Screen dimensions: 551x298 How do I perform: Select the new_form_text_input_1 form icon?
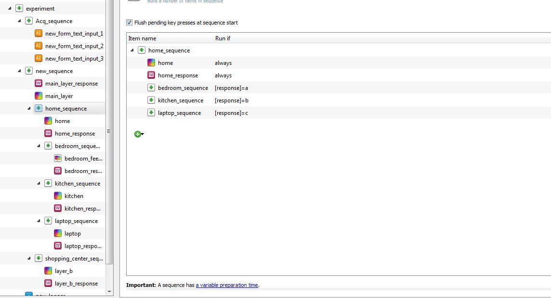click(x=39, y=33)
